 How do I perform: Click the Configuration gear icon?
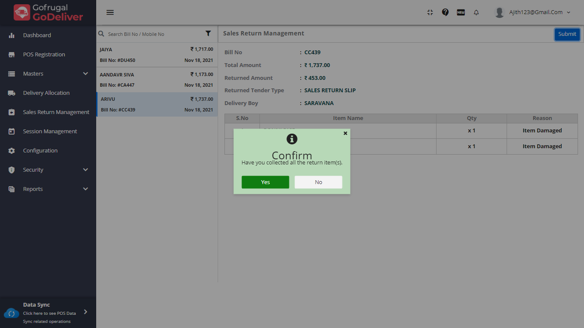(x=12, y=151)
